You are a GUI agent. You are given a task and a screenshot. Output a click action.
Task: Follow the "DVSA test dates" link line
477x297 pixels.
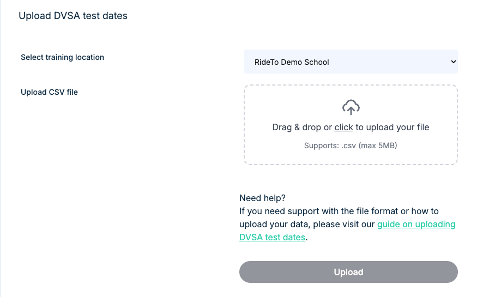[272, 238]
